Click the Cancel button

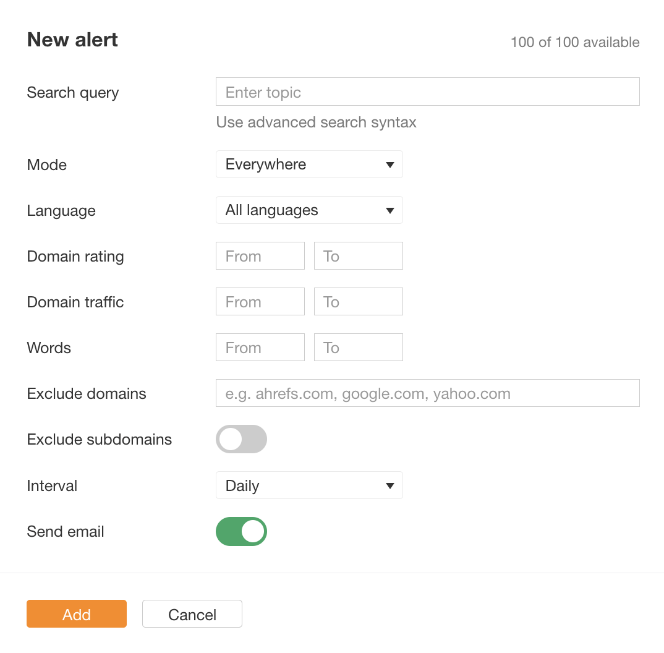click(x=192, y=614)
